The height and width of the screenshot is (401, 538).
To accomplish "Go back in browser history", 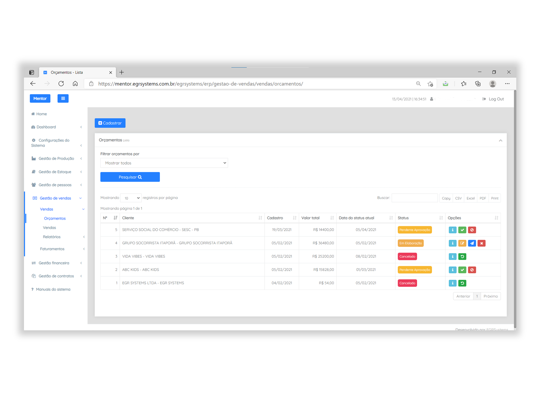I will coord(33,83).
